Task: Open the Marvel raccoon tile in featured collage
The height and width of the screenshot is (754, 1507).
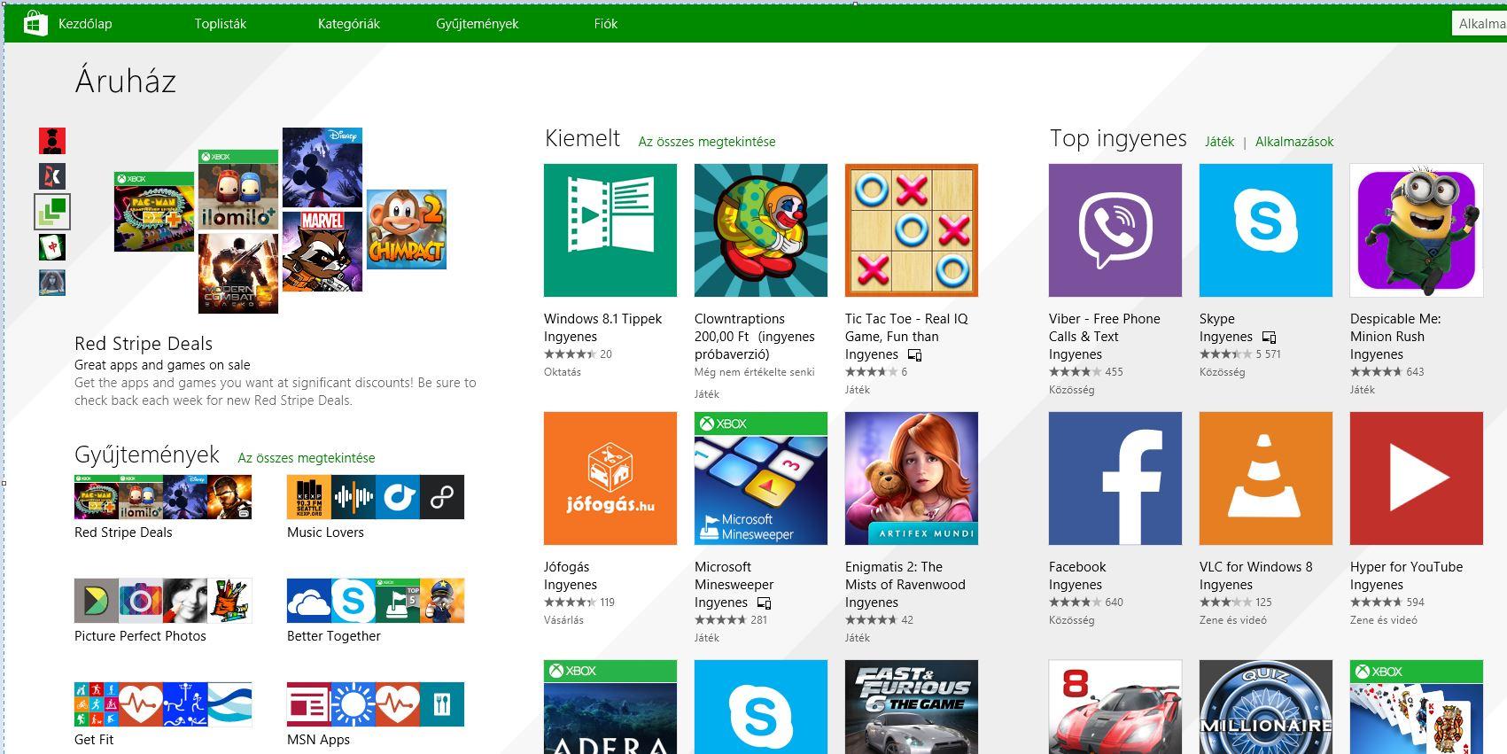Action: pyautogui.click(x=322, y=252)
